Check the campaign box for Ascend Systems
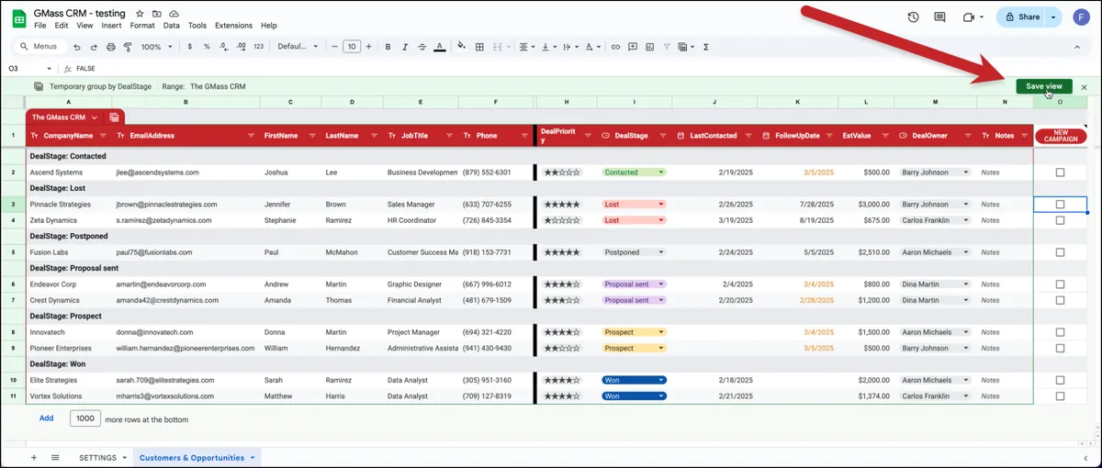This screenshot has height=468, width=1102. (x=1060, y=173)
